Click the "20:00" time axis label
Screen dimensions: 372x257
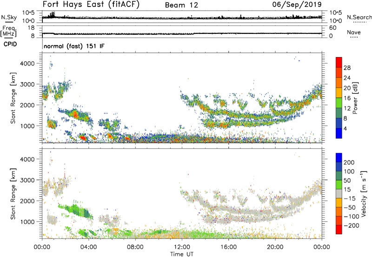click(275, 247)
